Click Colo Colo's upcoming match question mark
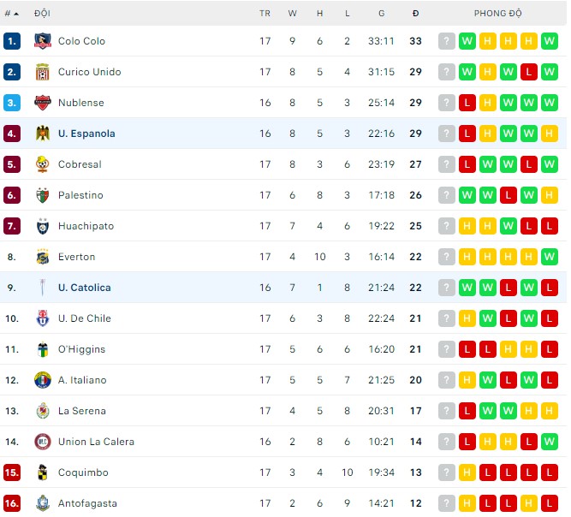571x517 pixels. tap(447, 41)
